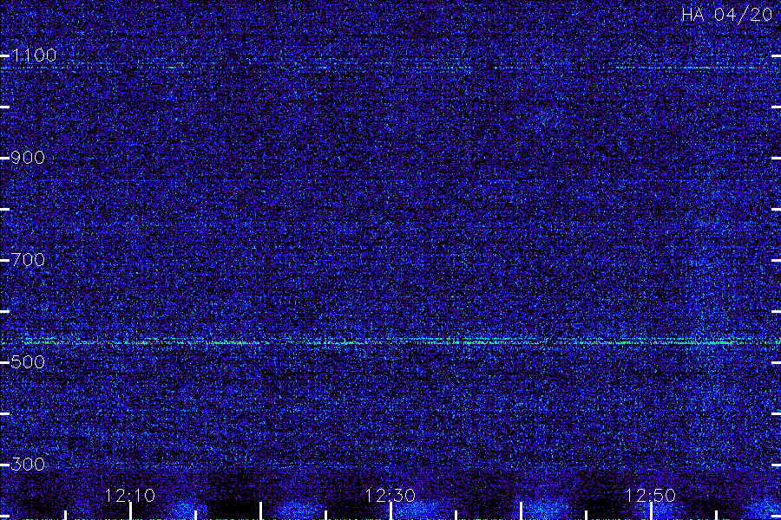Click the 300 frequency axis label
781x520 pixels.
pyautogui.click(x=28, y=465)
